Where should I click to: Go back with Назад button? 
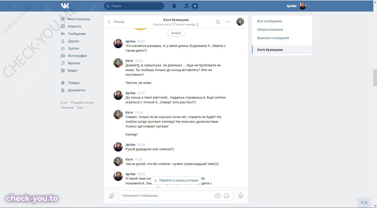116,22
